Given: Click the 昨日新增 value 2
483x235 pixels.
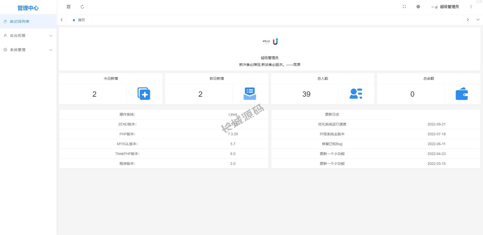Looking at the screenshot, I should tap(200, 94).
